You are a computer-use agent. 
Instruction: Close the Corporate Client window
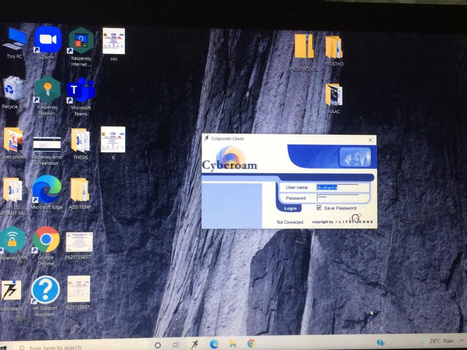click(370, 140)
